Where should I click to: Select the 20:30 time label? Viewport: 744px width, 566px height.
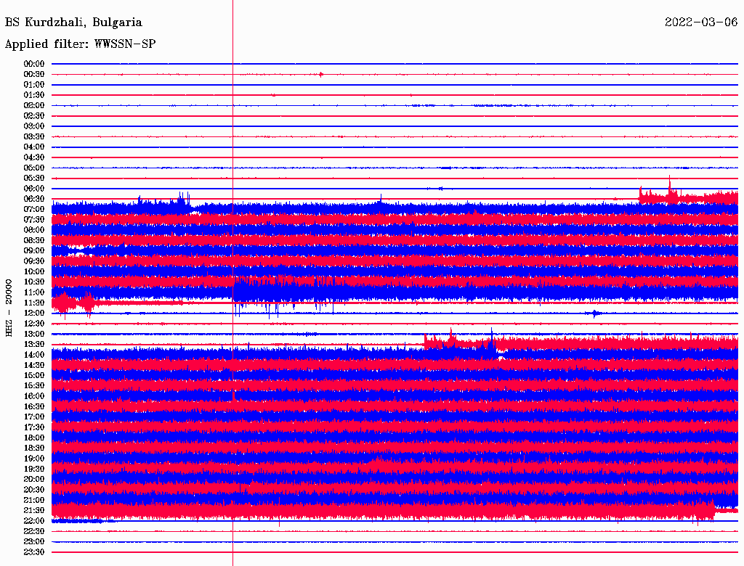coord(34,490)
